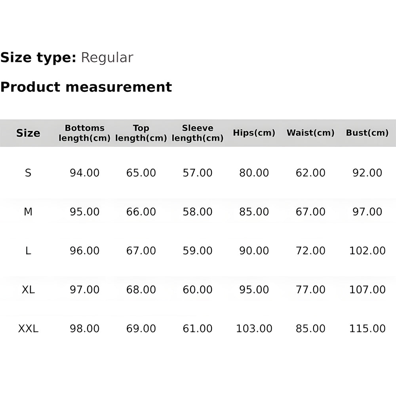Click the Waist(cm) column header

[x=310, y=133]
